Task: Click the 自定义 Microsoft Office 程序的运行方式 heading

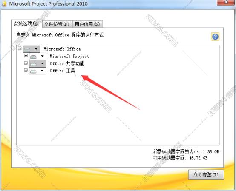Action: 60,35
